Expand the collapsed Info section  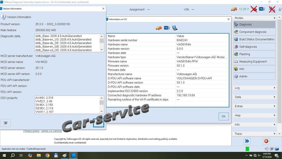(x=274, y=125)
